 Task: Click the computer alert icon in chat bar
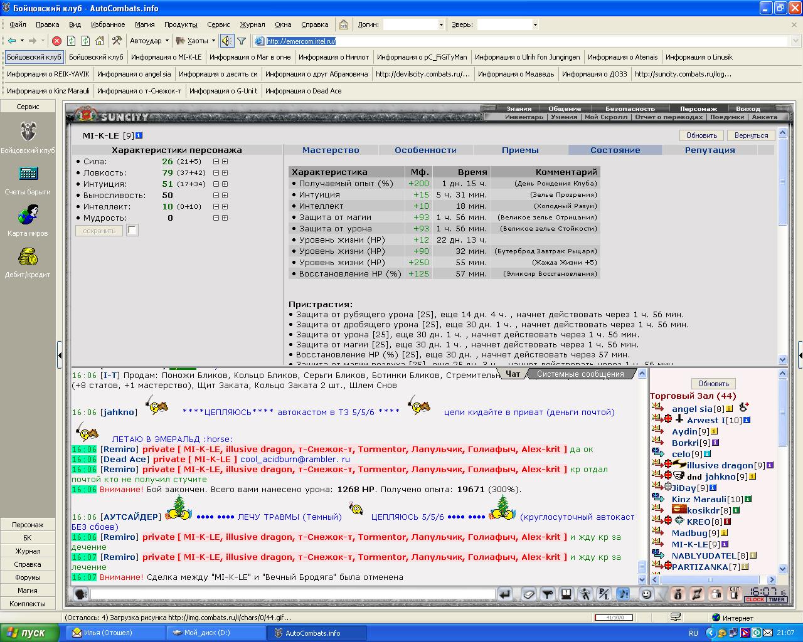click(566, 594)
